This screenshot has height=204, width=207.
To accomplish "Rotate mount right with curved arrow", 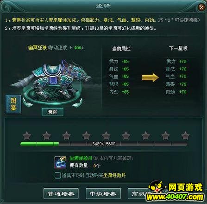I will coord(77,103).
